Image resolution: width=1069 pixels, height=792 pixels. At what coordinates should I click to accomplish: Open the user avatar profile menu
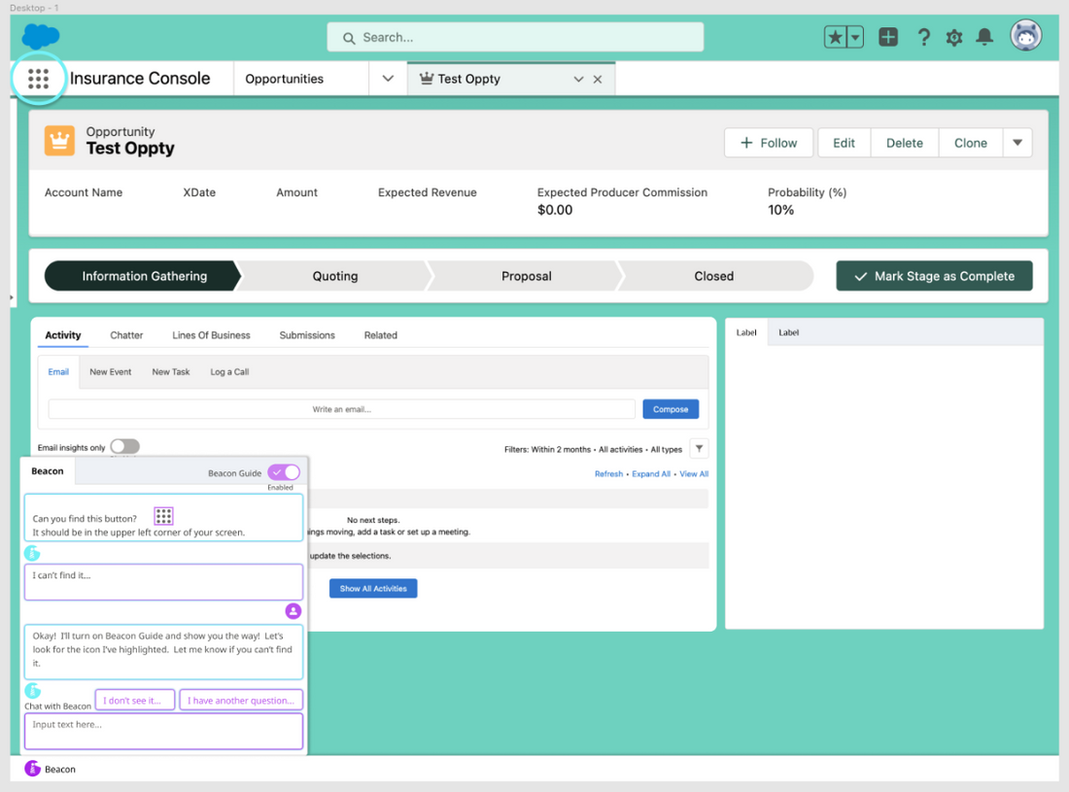tap(1025, 35)
